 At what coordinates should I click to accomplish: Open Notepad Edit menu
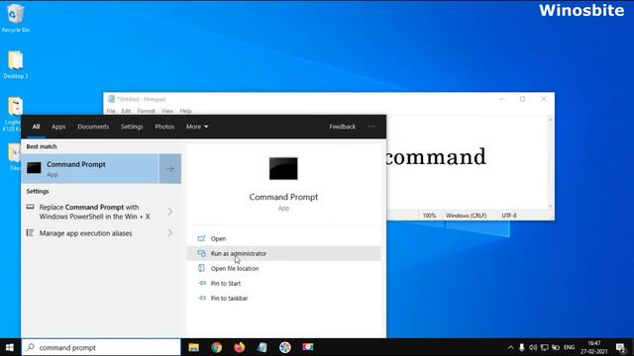[126, 111]
